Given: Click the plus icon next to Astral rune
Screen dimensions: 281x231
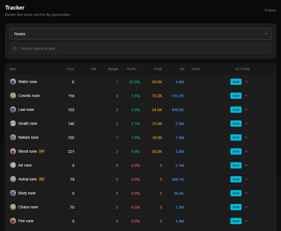Looking at the screenshot, I should (x=246, y=179).
